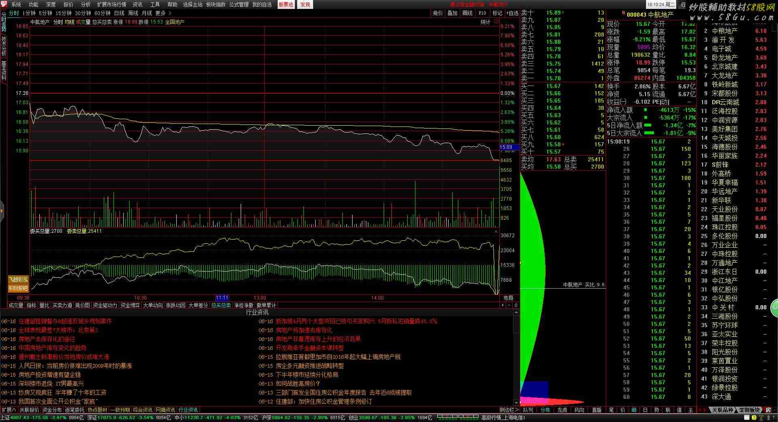Click the 东财股吧 orange badge
Screen dimensions: 778x422
(18, 288)
